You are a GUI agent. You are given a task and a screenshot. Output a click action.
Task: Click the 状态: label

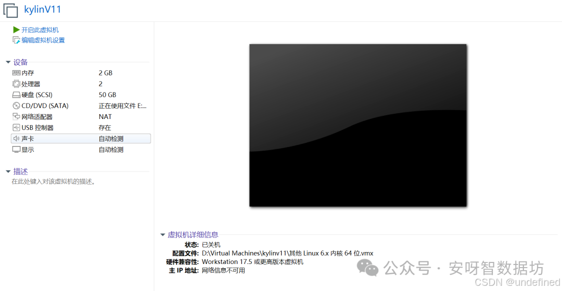(x=191, y=245)
